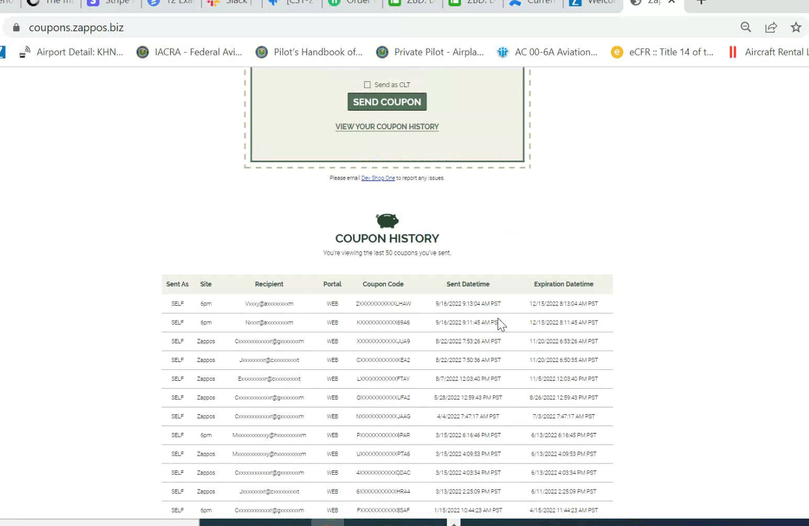
Task: Open the Pilot's Handbook bookmark
Action: click(x=309, y=52)
